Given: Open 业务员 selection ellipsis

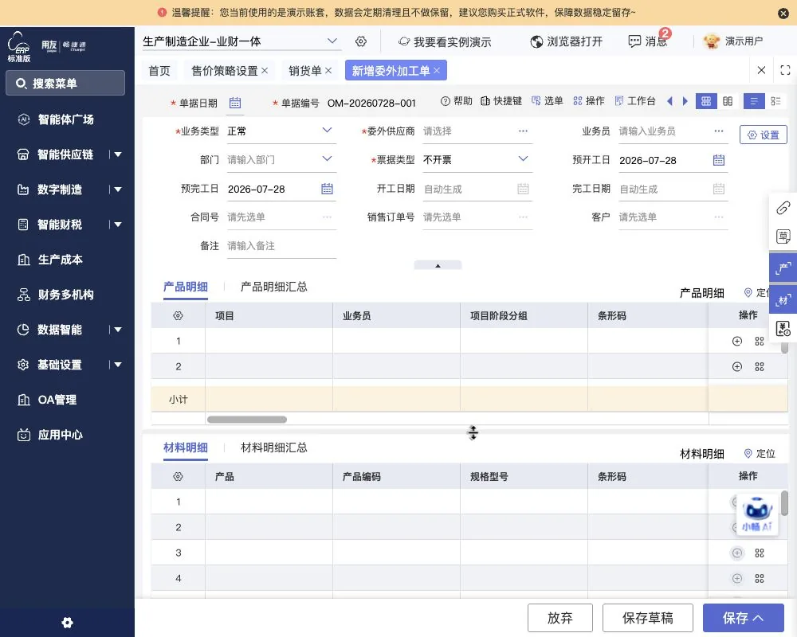Looking at the screenshot, I should coord(719,131).
